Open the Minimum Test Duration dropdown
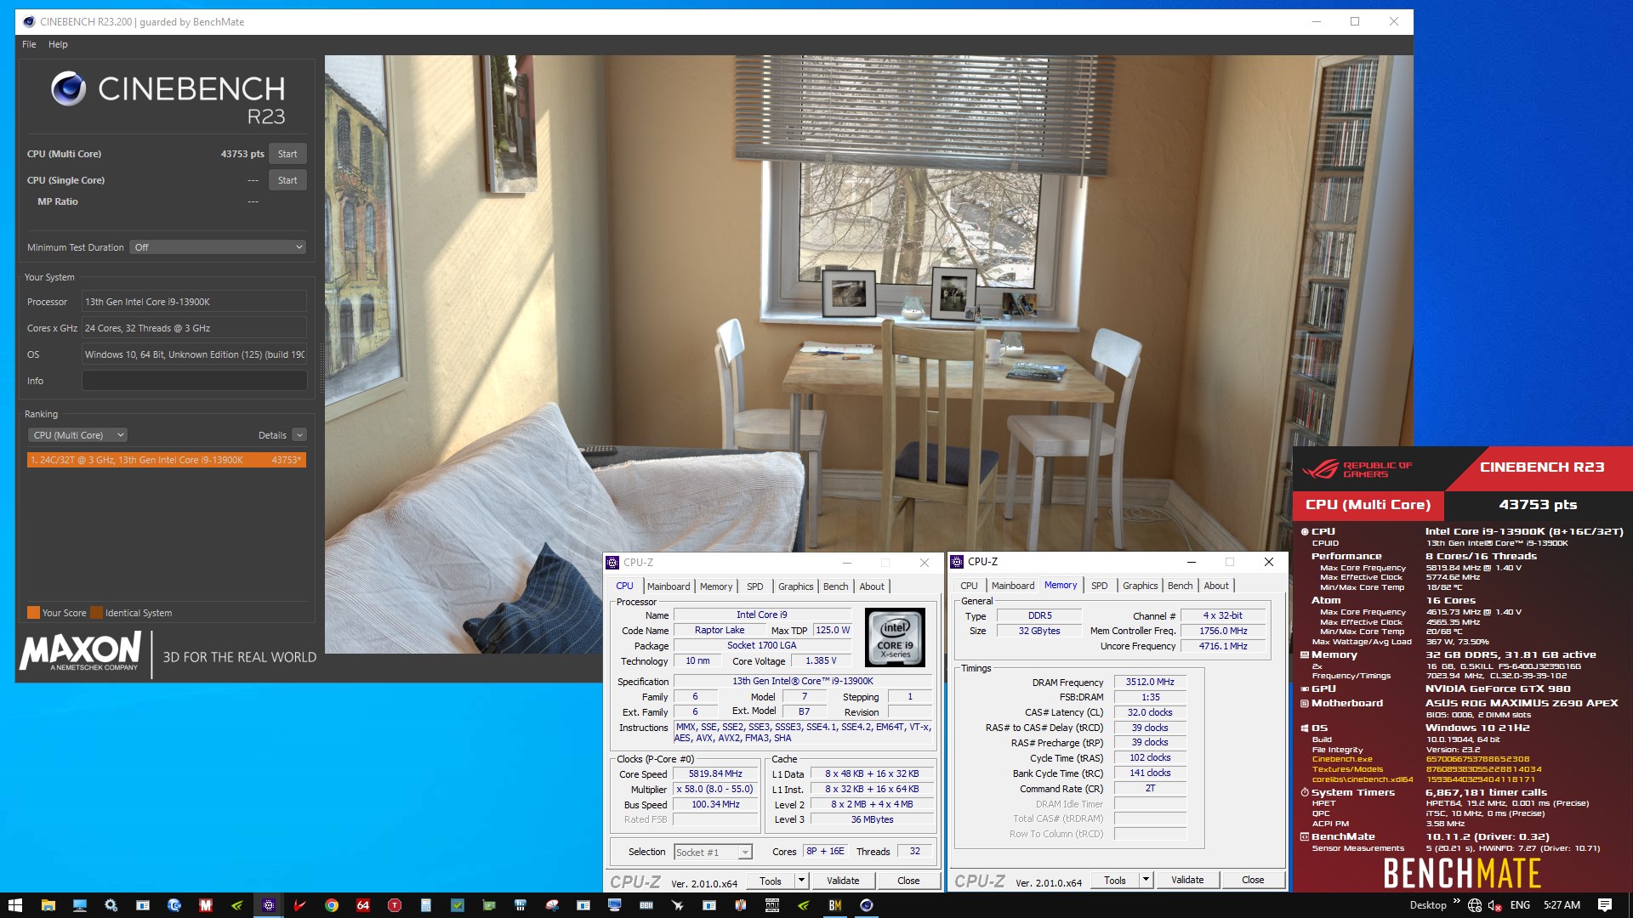1633x918 pixels. (218, 247)
